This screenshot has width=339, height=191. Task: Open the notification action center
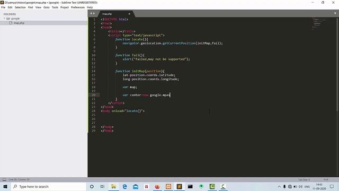tap(332, 187)
